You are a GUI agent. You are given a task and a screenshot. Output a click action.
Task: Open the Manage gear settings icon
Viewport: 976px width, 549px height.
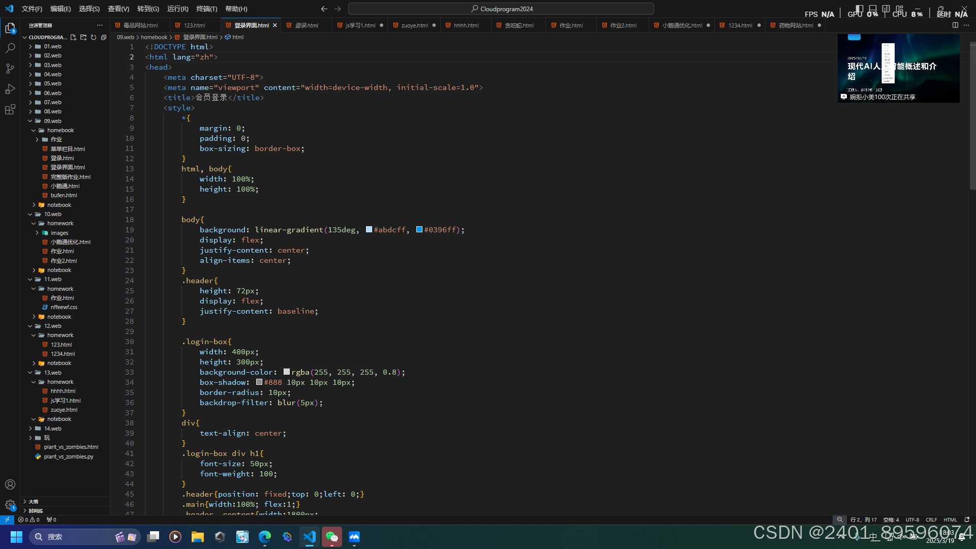tap(10, 505)
